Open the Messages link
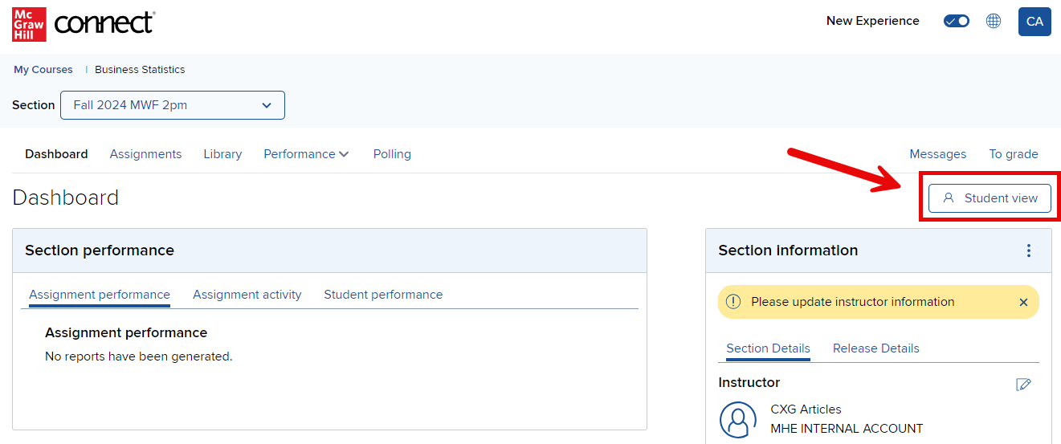 pyautogui.click(x=937, y=154)
